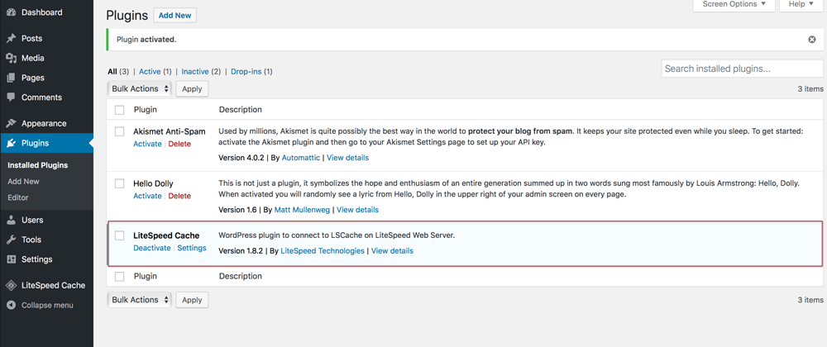Click Collapse menu label
The image size is (827, 347).
(x=47, y=306)
